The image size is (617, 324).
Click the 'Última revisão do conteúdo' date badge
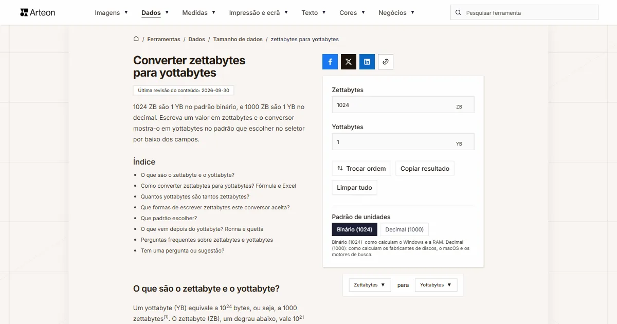coord(184,91)
